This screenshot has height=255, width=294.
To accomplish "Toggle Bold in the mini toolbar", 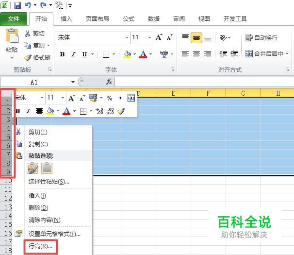I will pos(18,111).
